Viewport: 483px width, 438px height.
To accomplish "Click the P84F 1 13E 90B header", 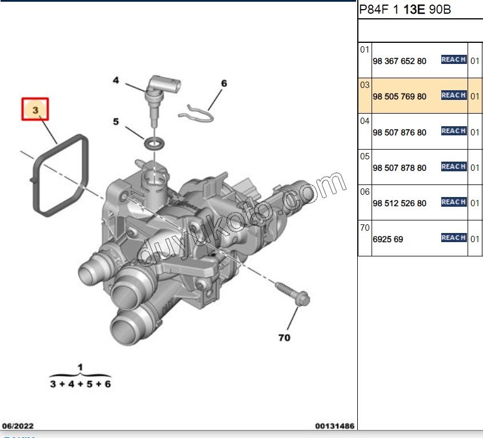I will point(405,10).
